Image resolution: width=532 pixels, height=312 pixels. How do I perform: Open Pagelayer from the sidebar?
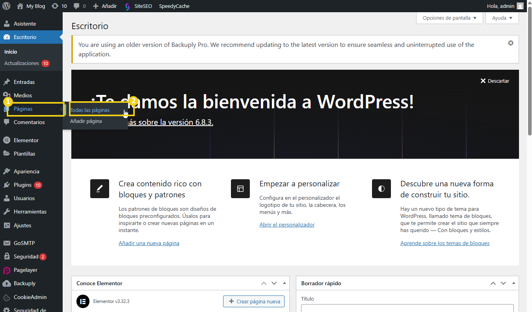point(25,270)
